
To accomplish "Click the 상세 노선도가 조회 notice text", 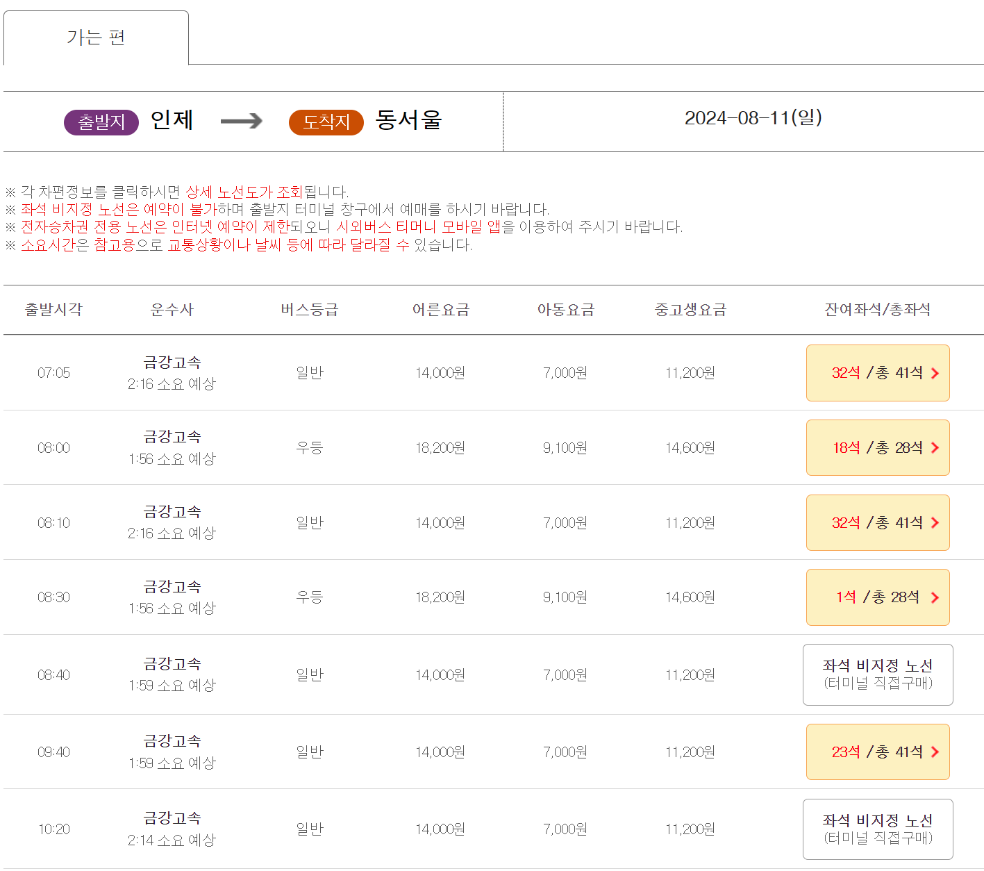I will point(244,192).
